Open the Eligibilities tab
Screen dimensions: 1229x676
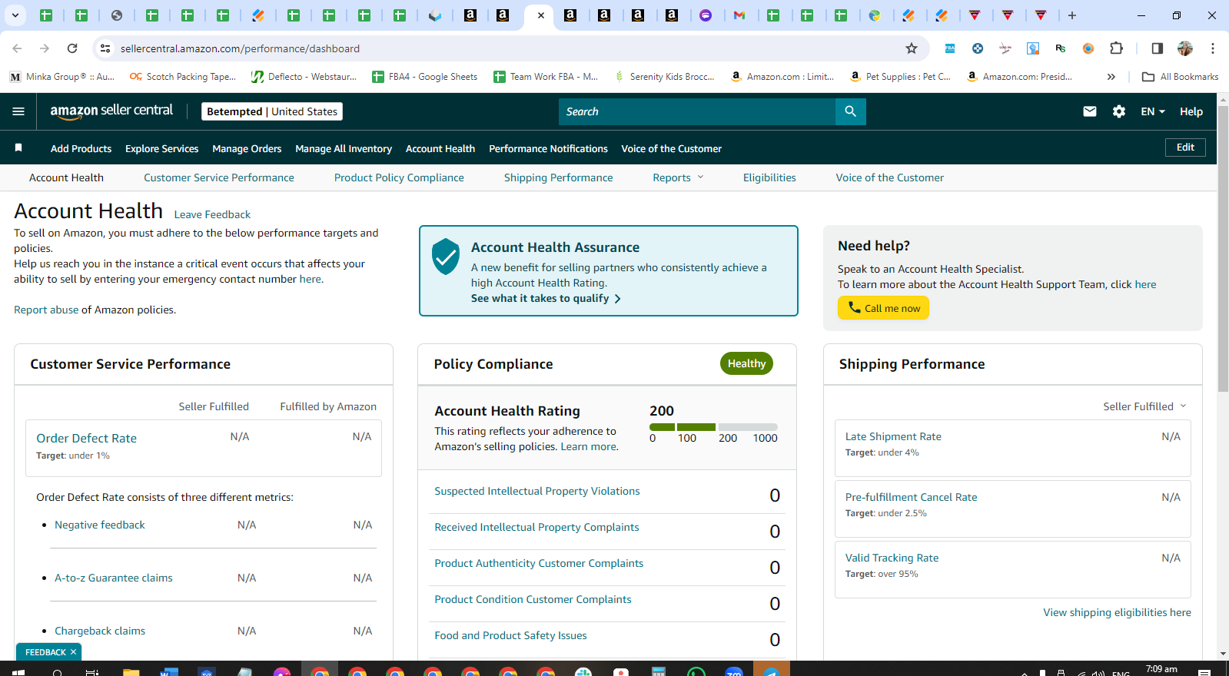click(769, 177)
